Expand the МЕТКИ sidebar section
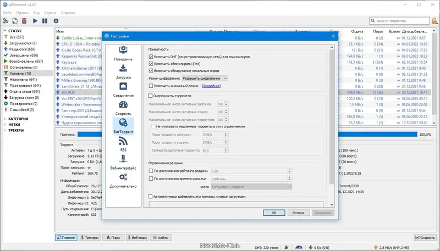The image size is (440, 251). tap(5, 124)
